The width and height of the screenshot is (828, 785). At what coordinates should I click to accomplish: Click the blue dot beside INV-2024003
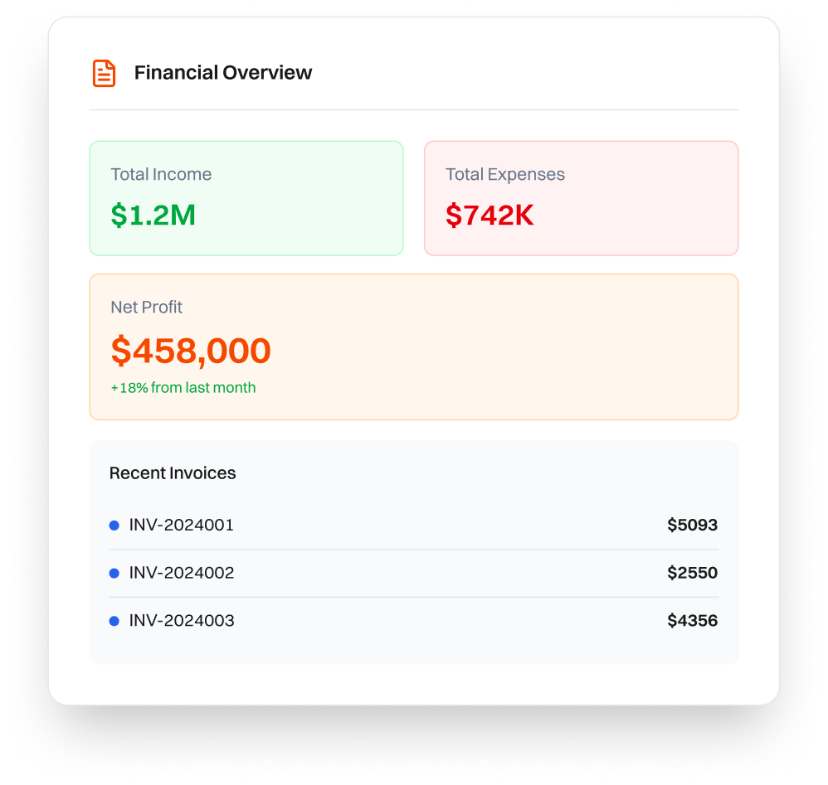point(114,621)
